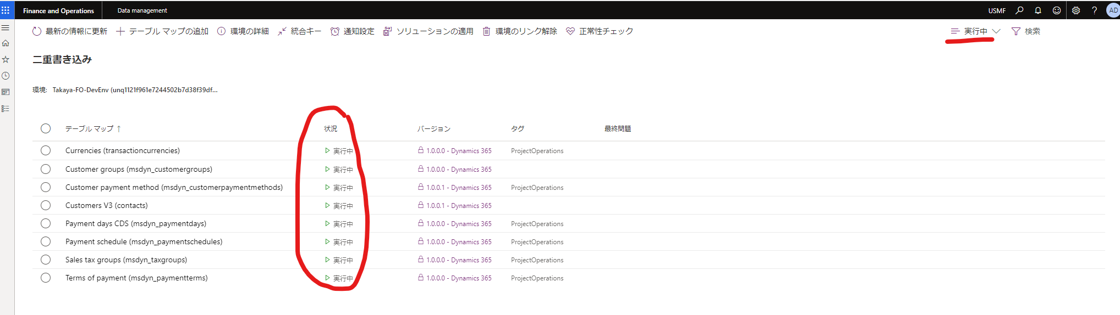
Task: Open 通知設定 alarm button
Action: pos(352,31)
